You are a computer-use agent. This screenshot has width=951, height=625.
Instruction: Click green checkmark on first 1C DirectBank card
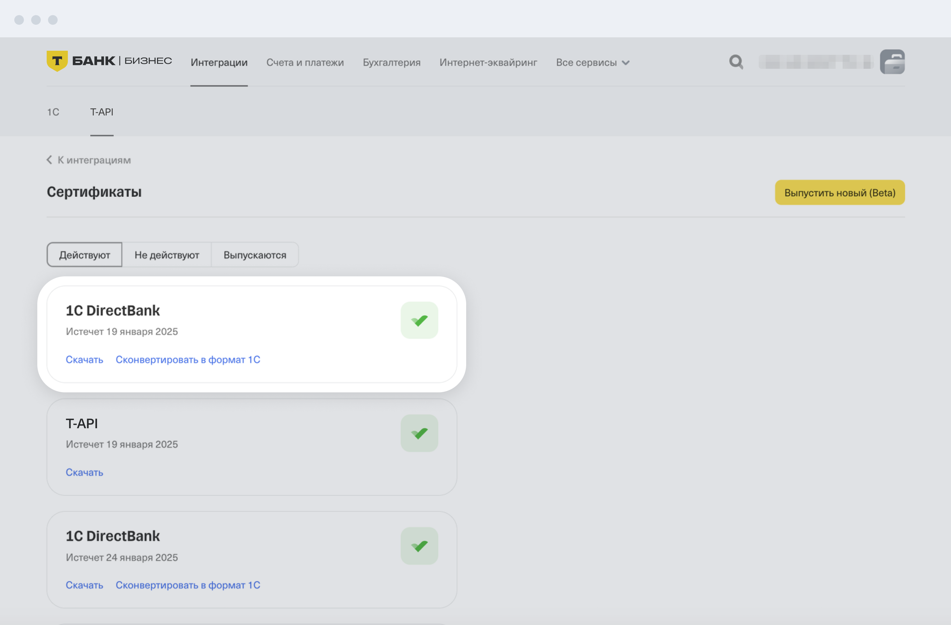coord(419,320)
